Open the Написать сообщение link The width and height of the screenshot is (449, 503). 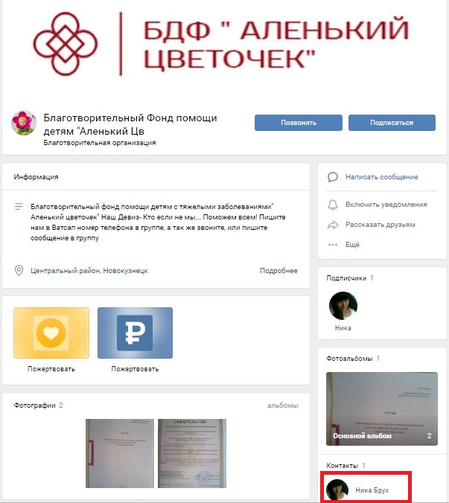click(x=381, y=177)
